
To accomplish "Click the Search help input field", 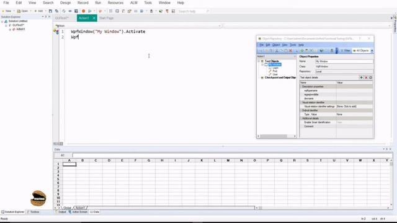I will coord(192,11).
